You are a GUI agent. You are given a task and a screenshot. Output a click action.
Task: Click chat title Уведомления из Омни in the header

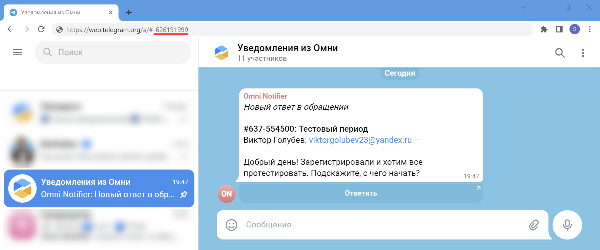pyautogui.click(x=288, y=48)
